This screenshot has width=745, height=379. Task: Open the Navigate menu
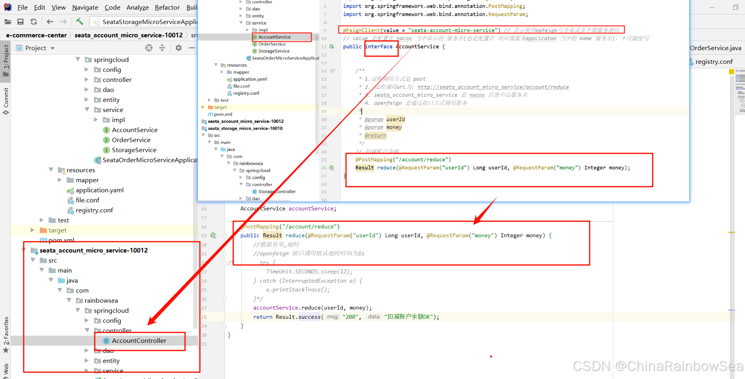[85, 7]
